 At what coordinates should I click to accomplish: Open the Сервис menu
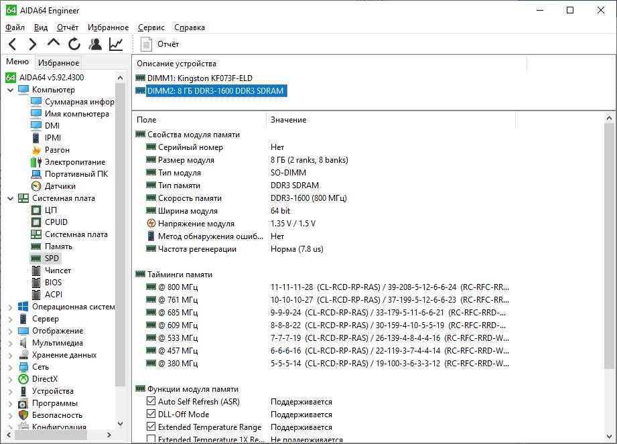click(x=151, y=27)
